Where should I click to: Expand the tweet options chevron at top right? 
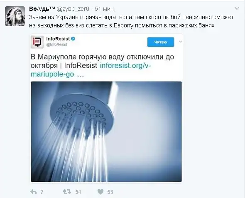(x=237, y=8)
